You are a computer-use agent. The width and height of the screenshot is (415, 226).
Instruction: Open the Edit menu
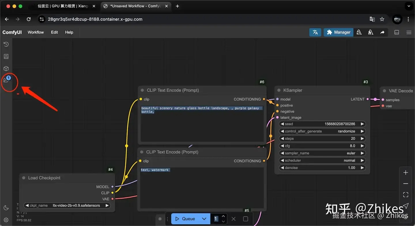54,32
